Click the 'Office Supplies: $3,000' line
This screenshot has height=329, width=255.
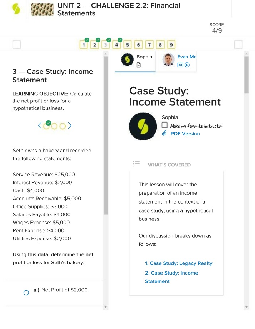(40, 206)
